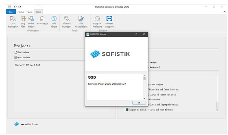Open Log Files from the ribbon
This screenshot has height=135, width=228.
point(23,22)
